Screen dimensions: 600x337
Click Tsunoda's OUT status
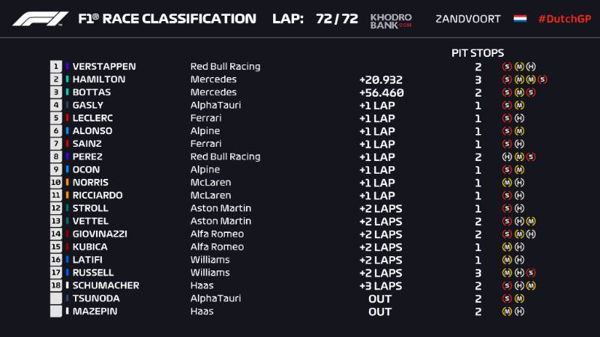coord(380,299)
